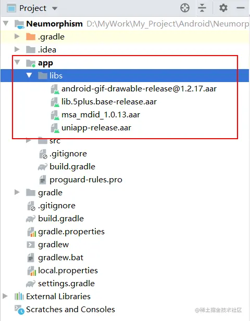
Task: Click the app module folder icon
Action: (x=31, y=63)
